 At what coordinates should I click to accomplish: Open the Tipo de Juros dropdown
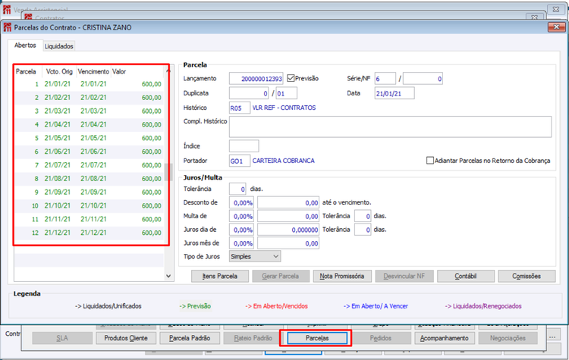tap(255, 256)
